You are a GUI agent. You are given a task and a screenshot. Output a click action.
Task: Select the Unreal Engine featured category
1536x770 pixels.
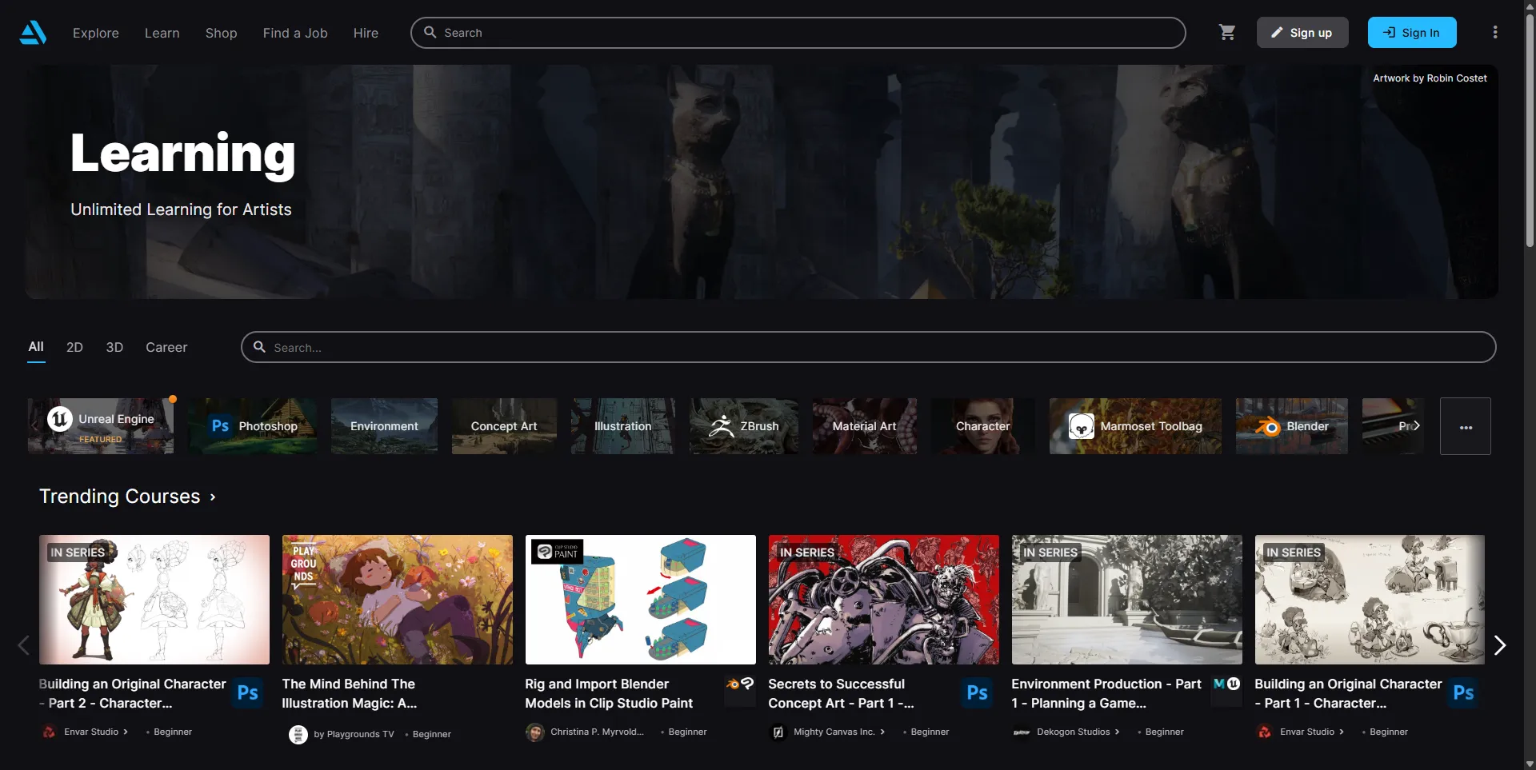(x=101, y=426)
